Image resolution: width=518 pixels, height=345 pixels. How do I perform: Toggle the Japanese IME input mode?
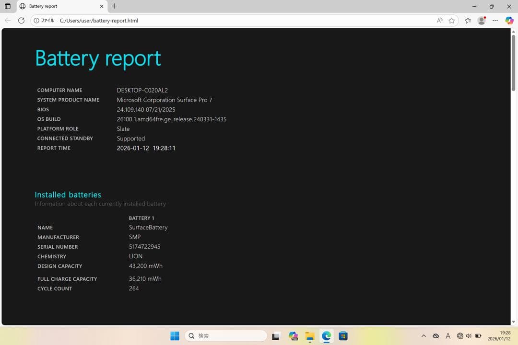[447, 335]
